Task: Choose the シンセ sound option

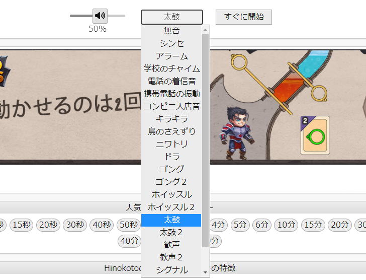Action: 171,43
